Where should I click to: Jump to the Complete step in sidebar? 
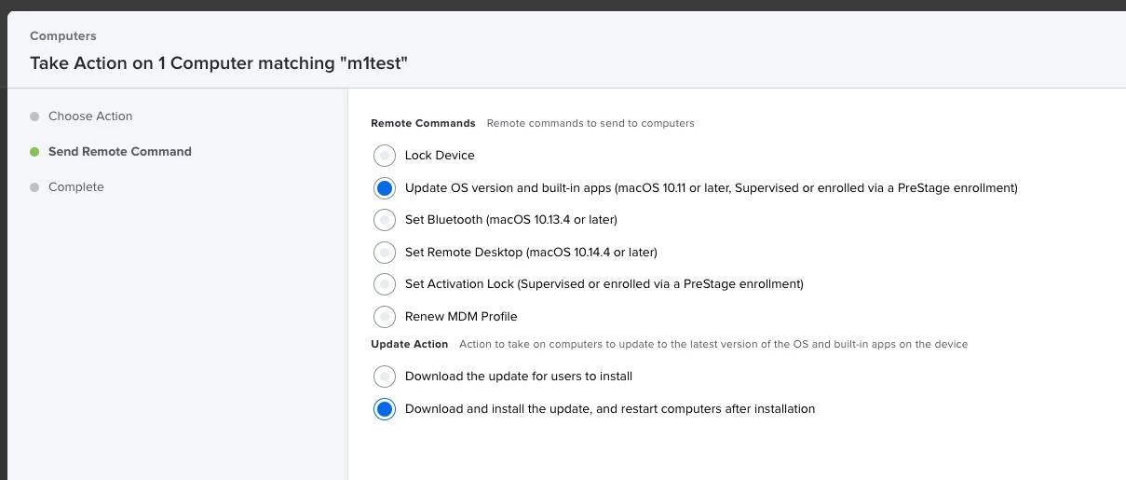click(x=76, y=187)
